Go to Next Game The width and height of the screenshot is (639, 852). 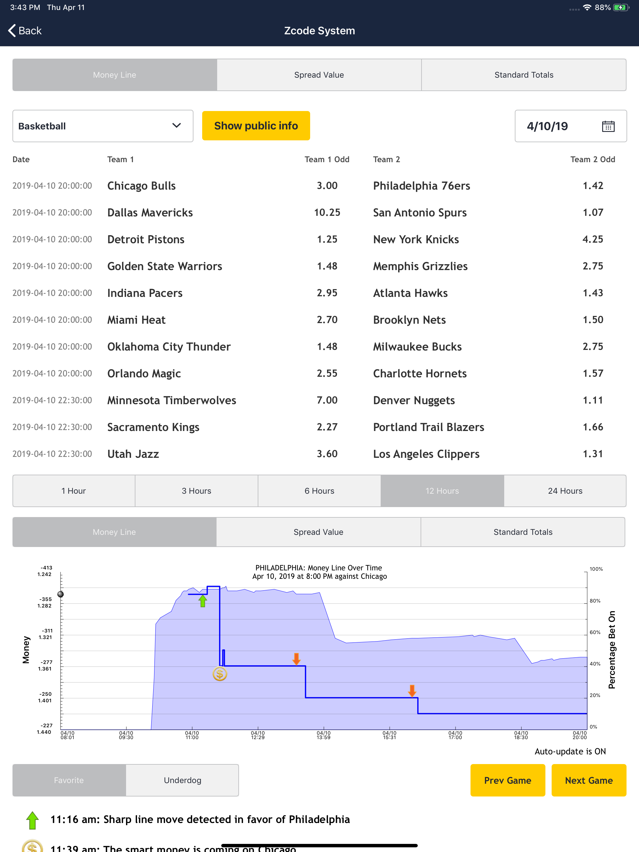coord(588,780)
